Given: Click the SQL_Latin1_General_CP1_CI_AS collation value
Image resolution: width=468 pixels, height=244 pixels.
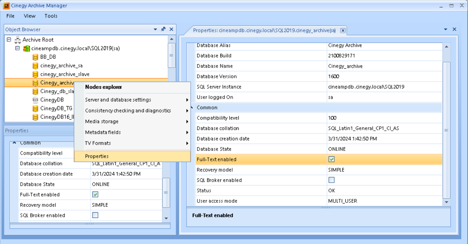Looking at the screenshot, I should click(363, 128).
